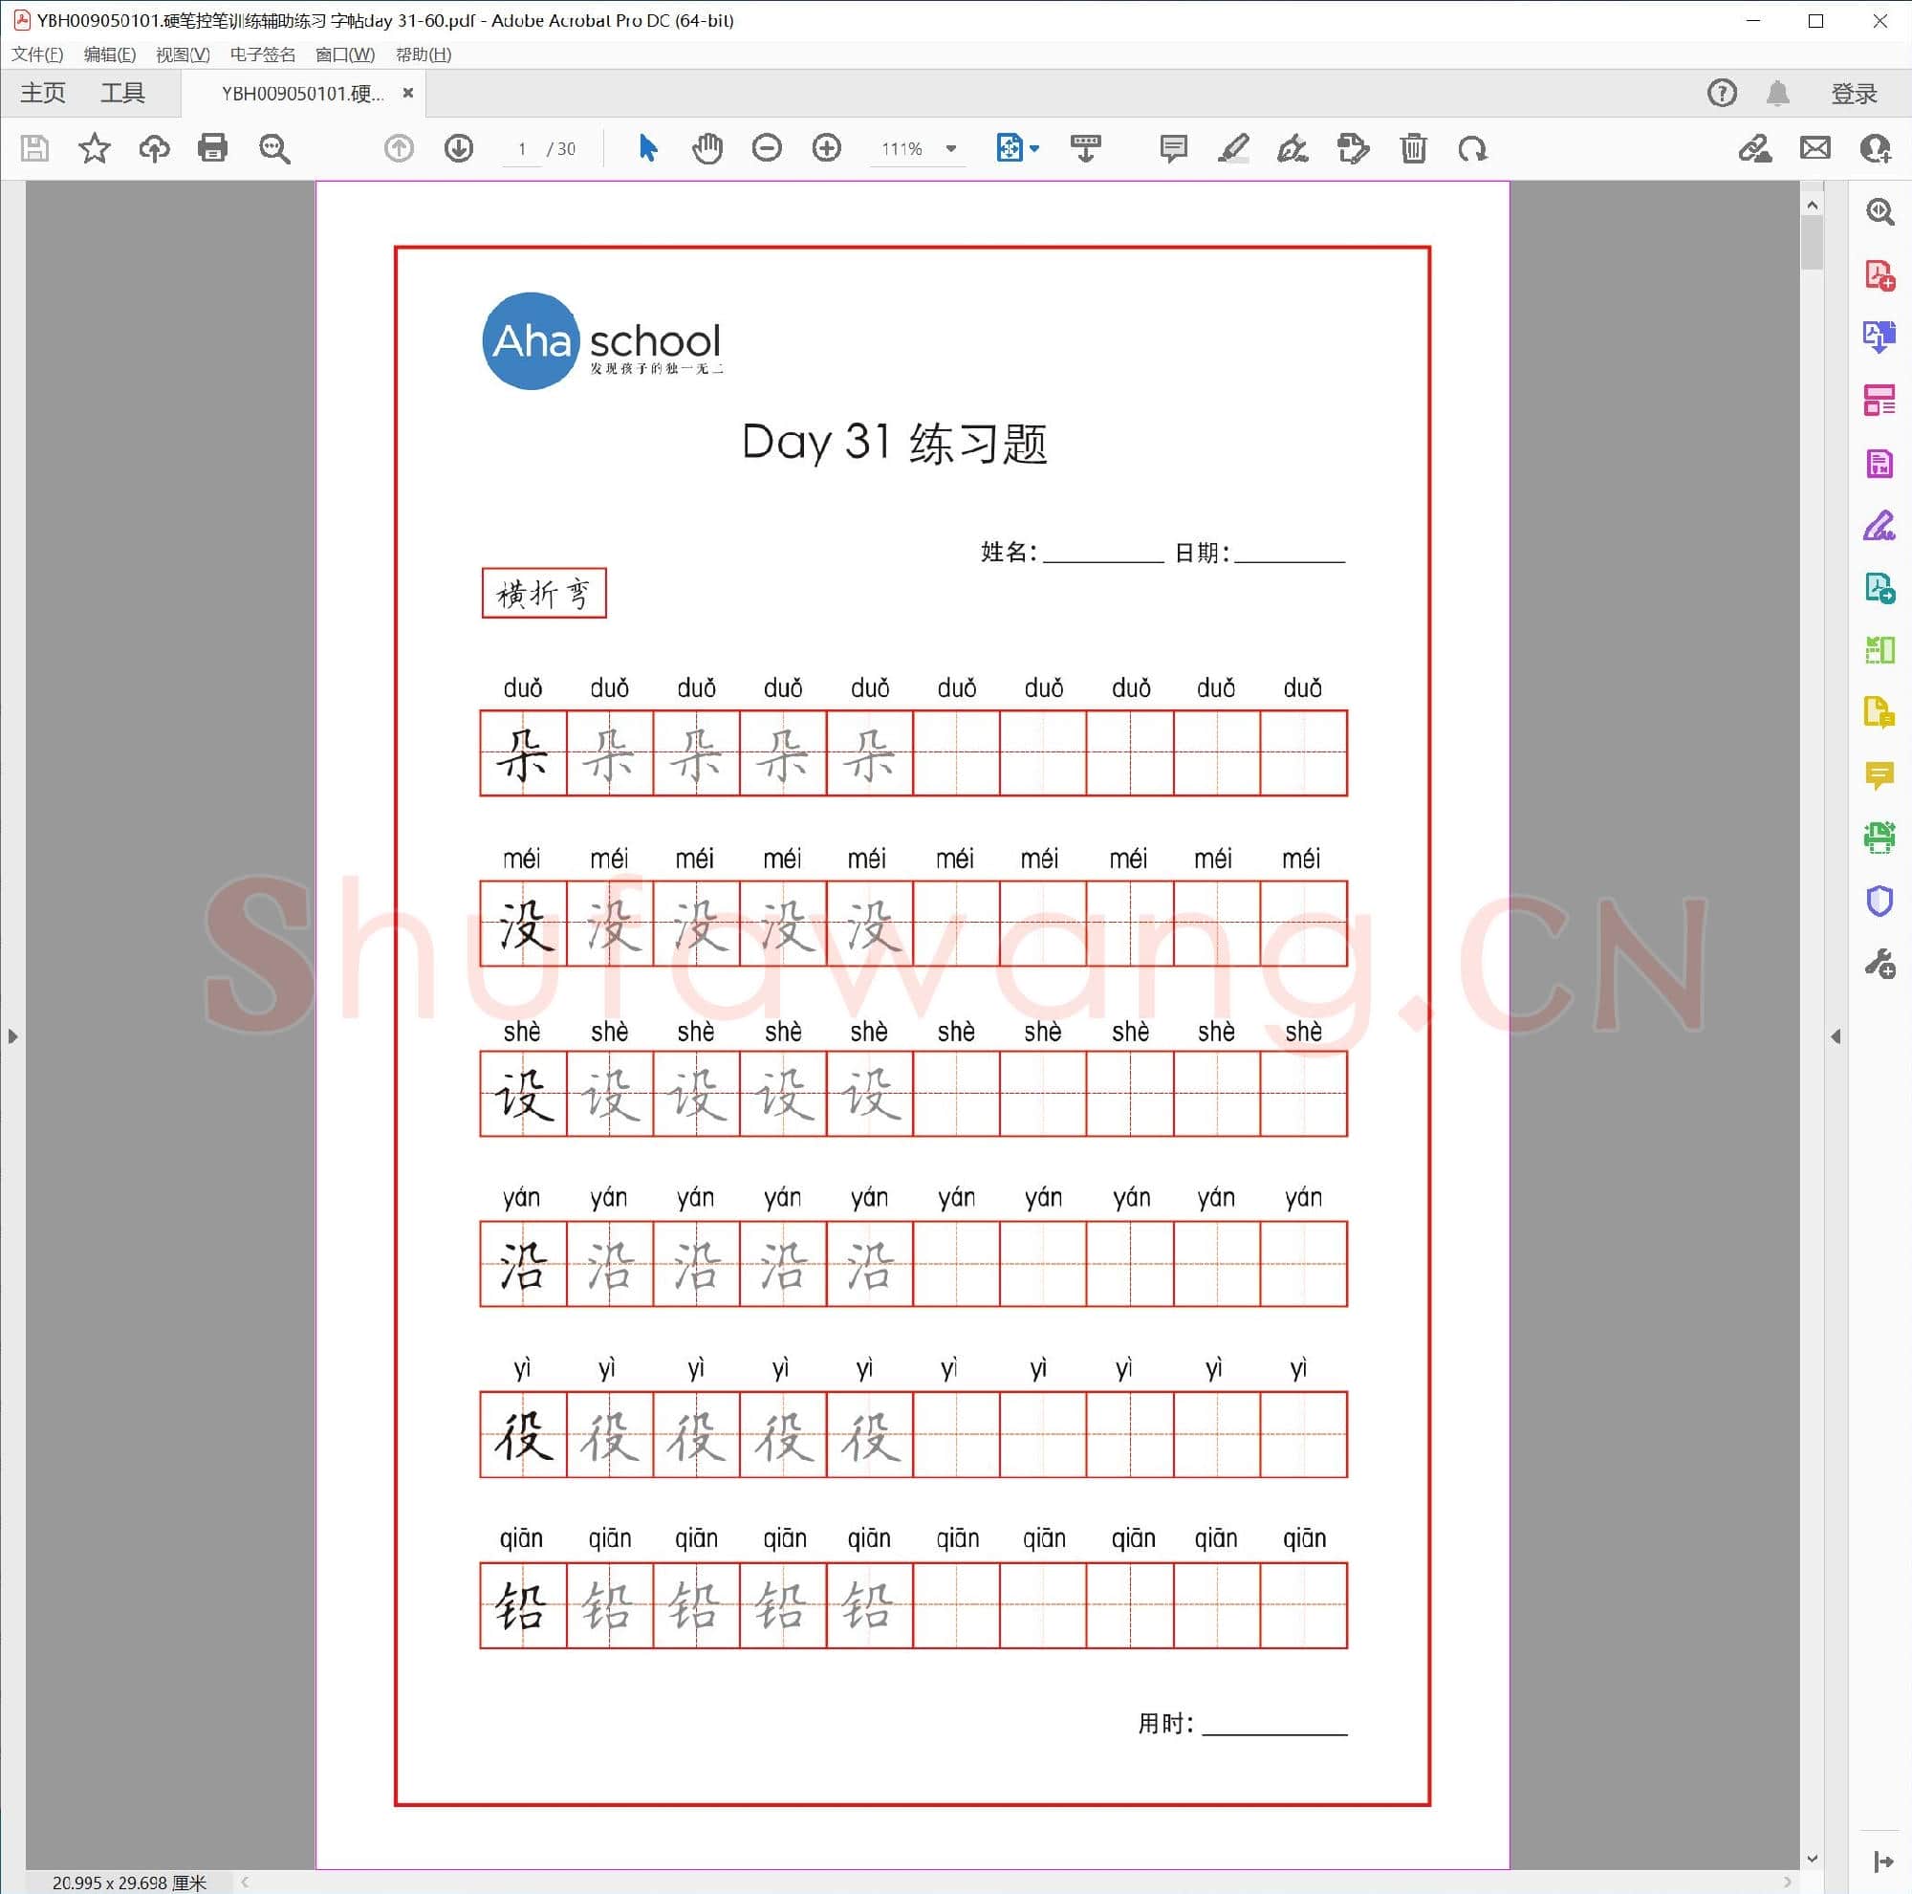This screenshot has height=1894, width=1912.
Task: Open the page display options dropdown
Action: tap(1032, 148)
